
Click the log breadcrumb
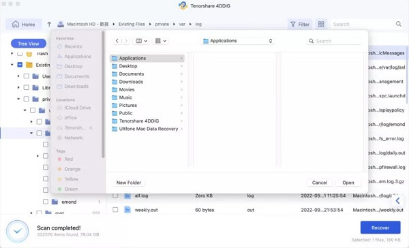tap(198, 24)
